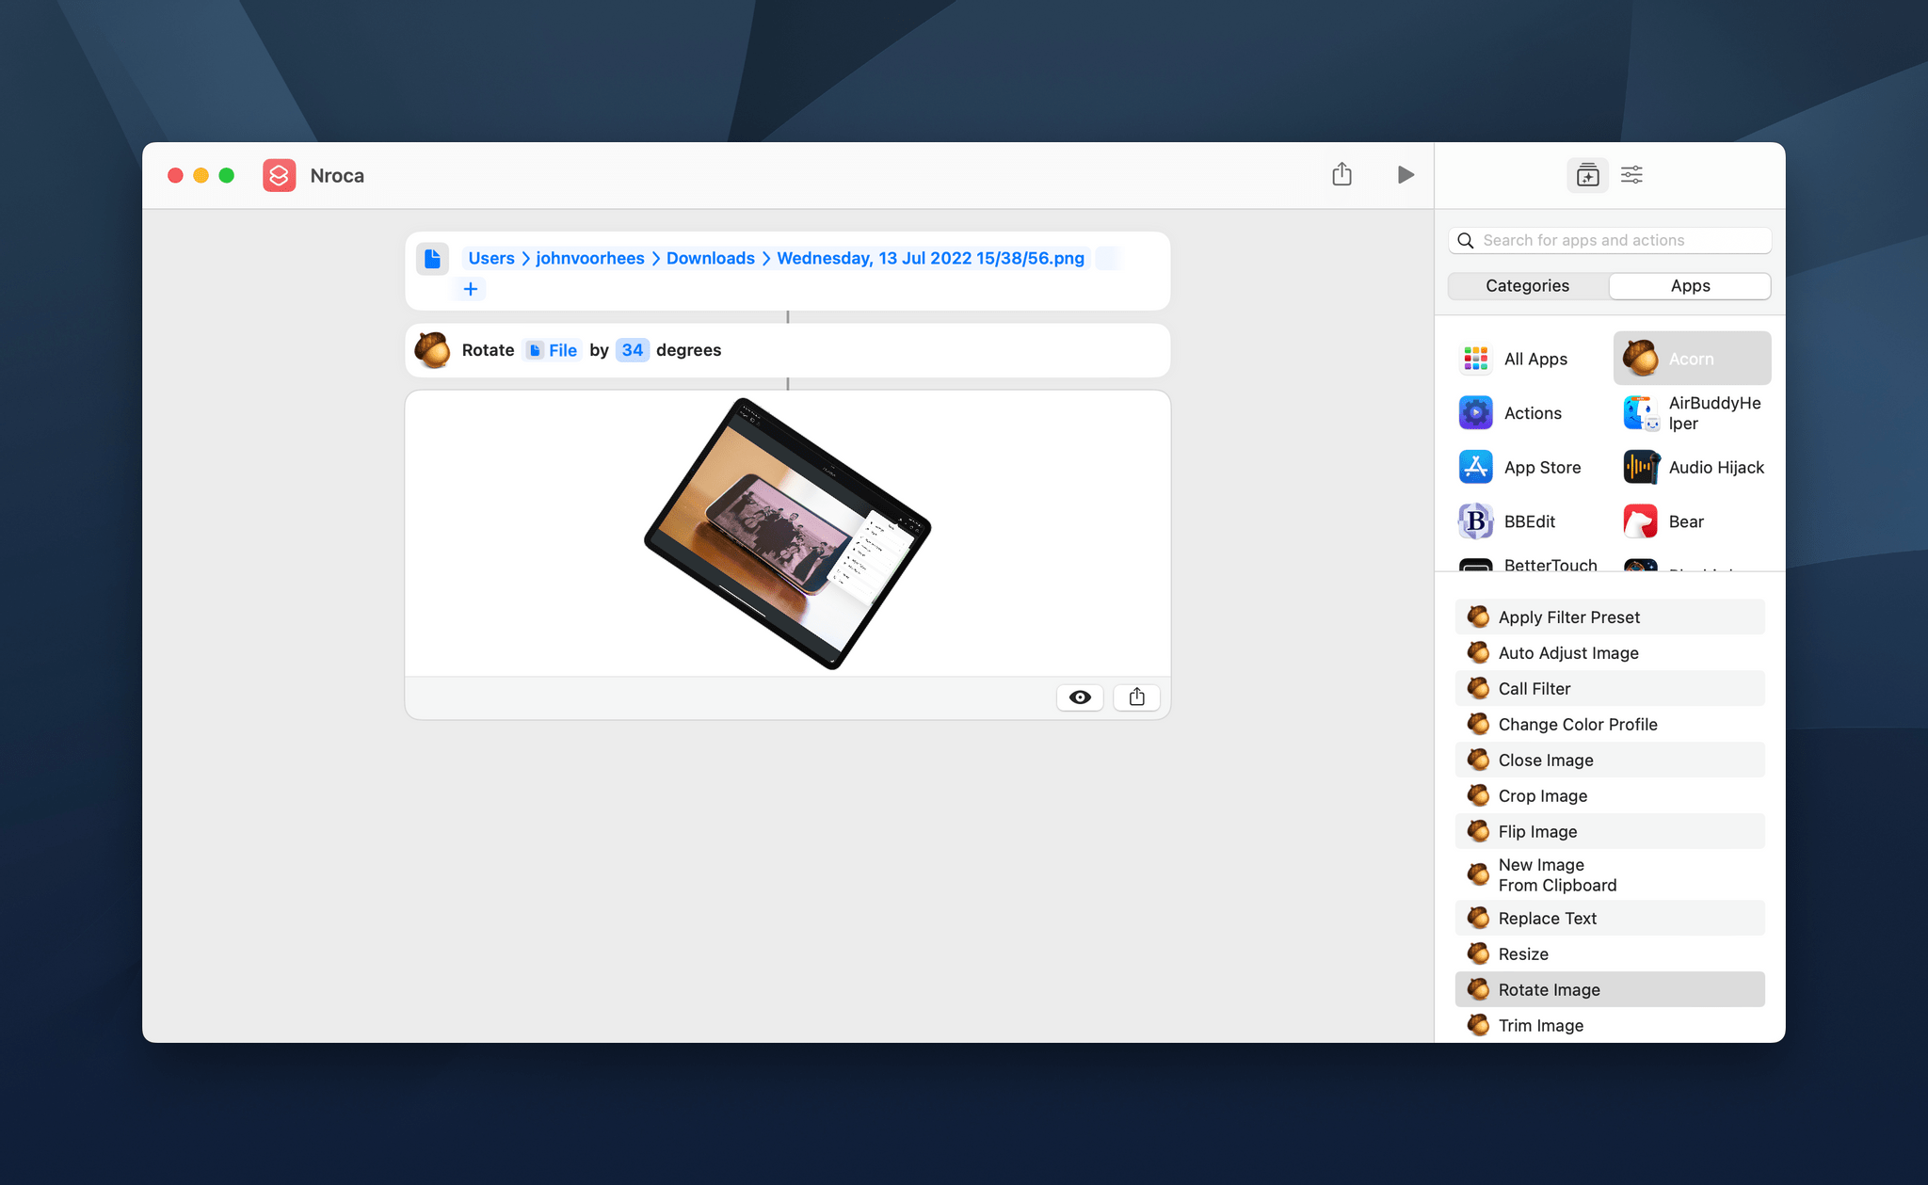Click the Rotate Image action icon
Screen dimensions: 1928x1185
[x=1476, y=988]
